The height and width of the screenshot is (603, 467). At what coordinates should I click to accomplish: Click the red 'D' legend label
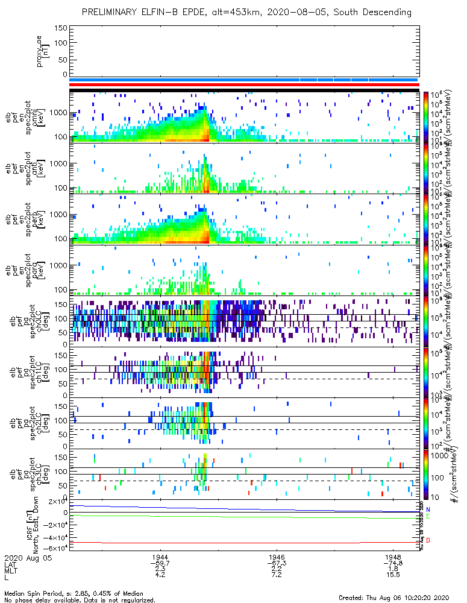[x=428, y=541]
